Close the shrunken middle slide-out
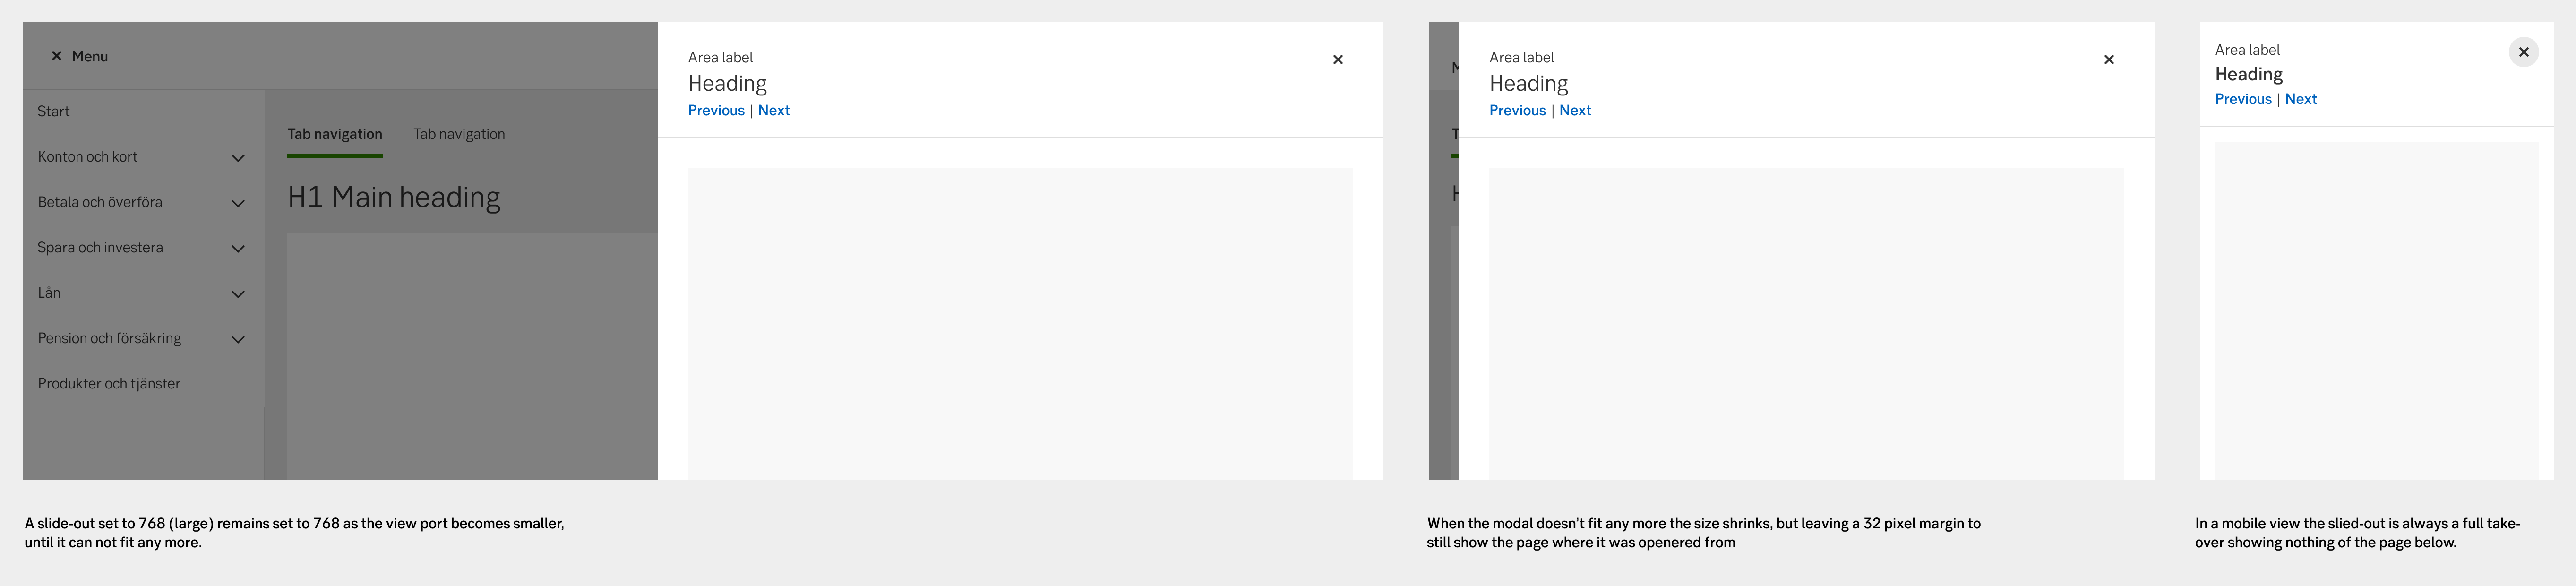Viewport: 2576px width, 586px height. pyautogui.click(x=2108, y=60)
